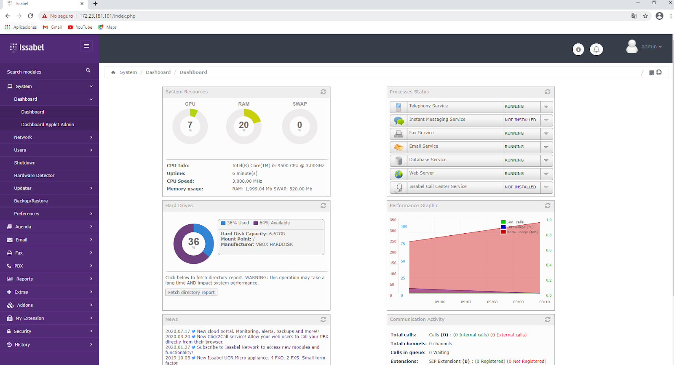
Task: Refresh the System Resources applet
Action: coord(323,92)
